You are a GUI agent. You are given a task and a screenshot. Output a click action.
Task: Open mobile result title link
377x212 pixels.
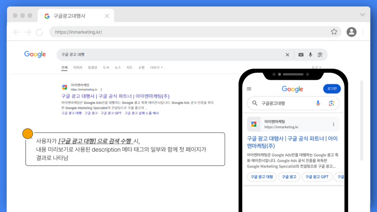[292, 142]
